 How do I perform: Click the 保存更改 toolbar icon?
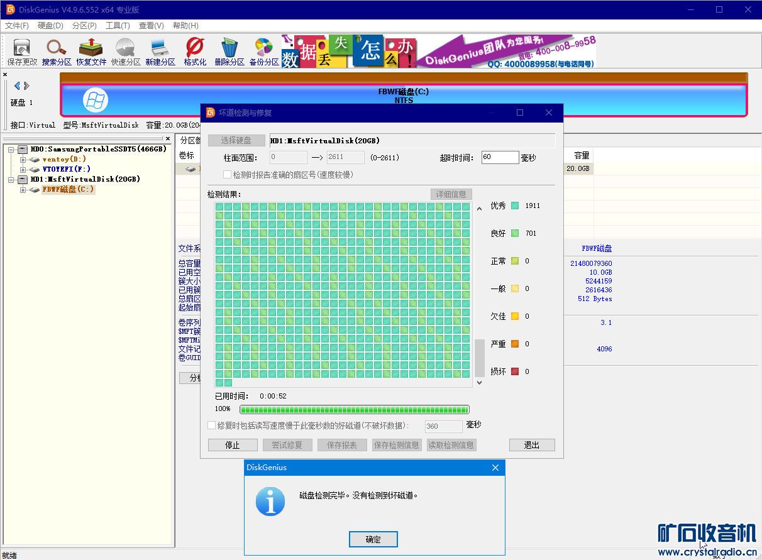(x=22, y=52)
